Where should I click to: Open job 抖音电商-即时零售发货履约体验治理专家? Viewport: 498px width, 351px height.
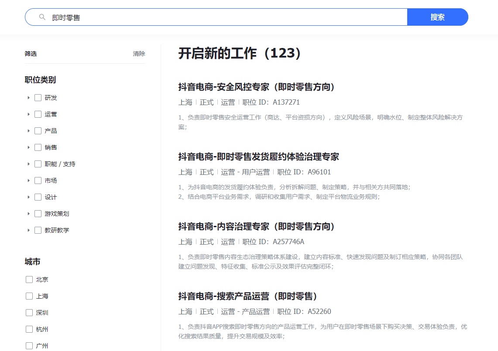tap(258, 157)
